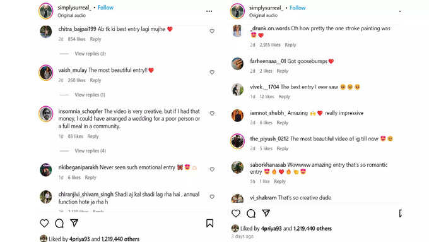
Task: Expand View replies (3) under chitra_bajpai199
Action: [x=90, y=54]
